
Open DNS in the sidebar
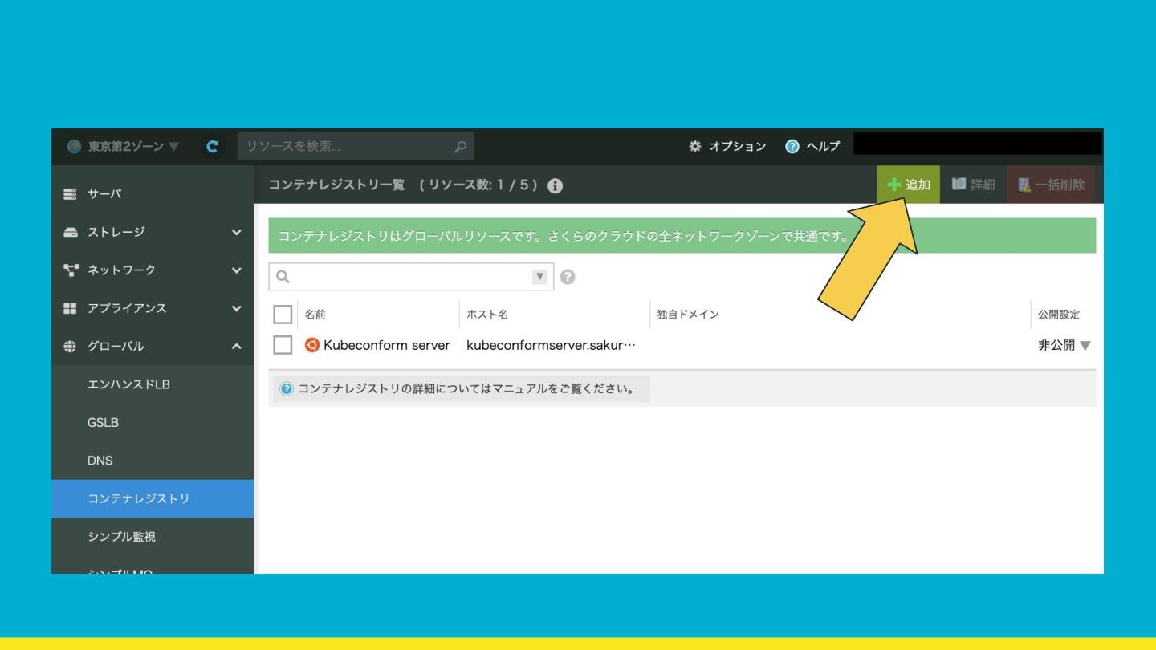tap(153, 461)
